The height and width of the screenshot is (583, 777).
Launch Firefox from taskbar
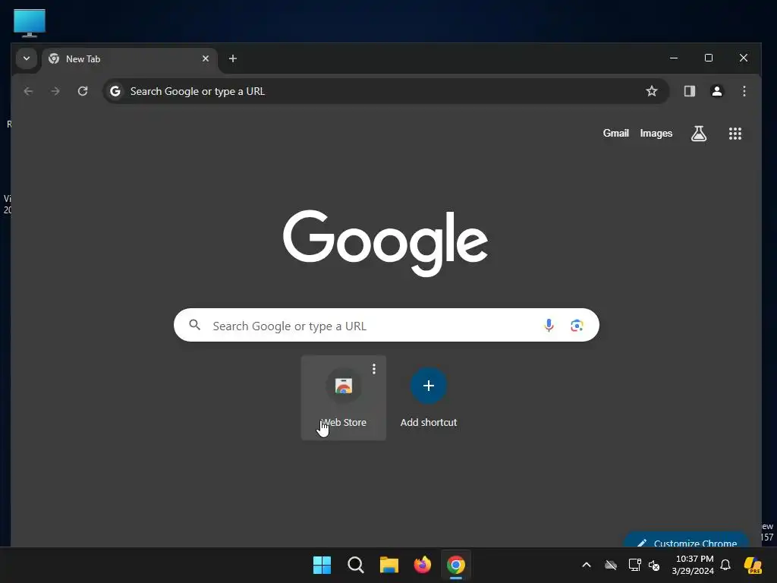422,565
